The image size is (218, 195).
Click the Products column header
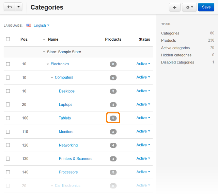[x=113, y=39]
